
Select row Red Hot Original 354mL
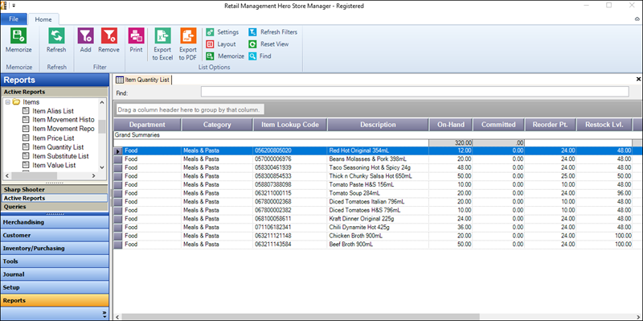[x=378, y=150]
